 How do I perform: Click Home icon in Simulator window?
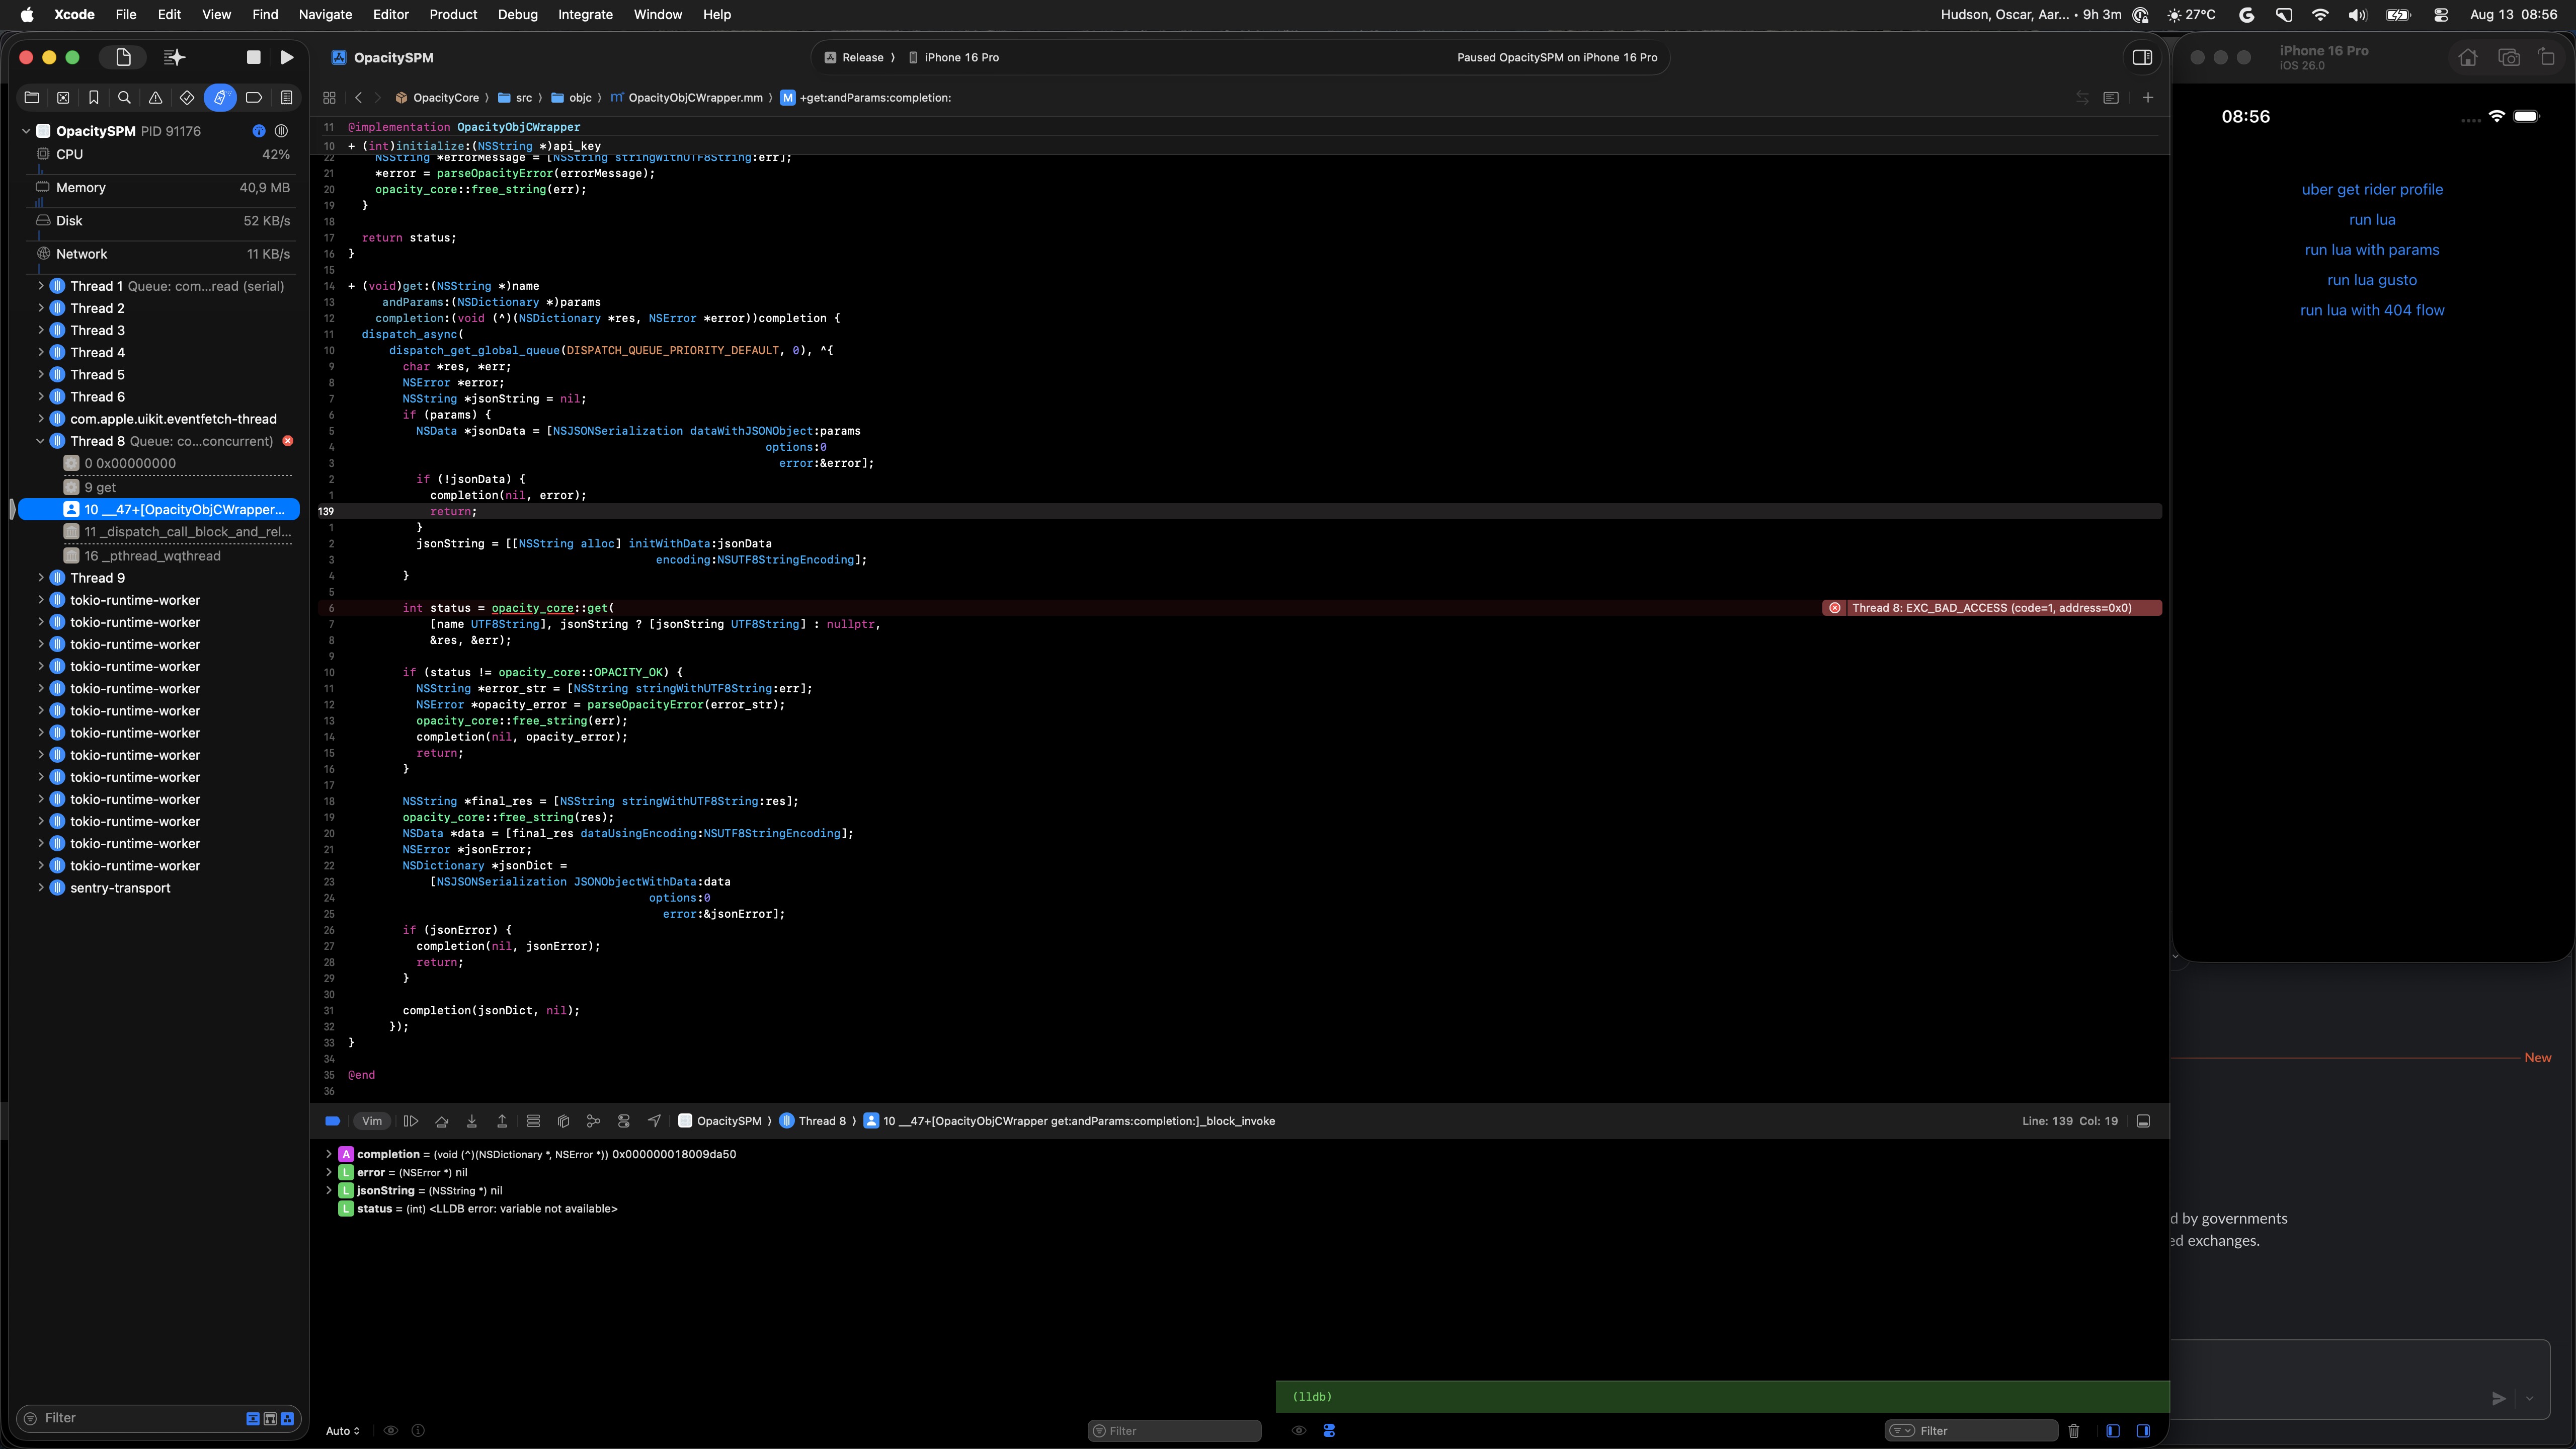point(2468,57)
